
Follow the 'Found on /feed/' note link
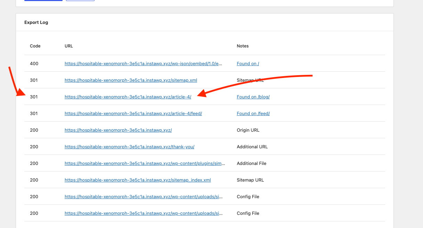(x=253, y=113)
